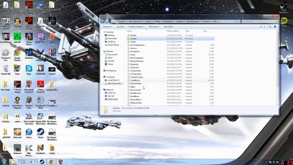Open File Explorer from the taskbar
This screenshot has height=165, width=293.
click(13, 162)
